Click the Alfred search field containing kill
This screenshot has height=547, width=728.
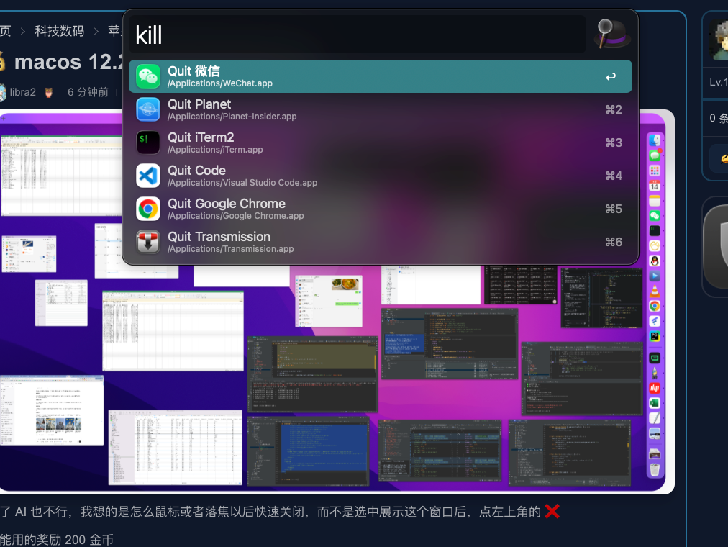tap(358, 35)
